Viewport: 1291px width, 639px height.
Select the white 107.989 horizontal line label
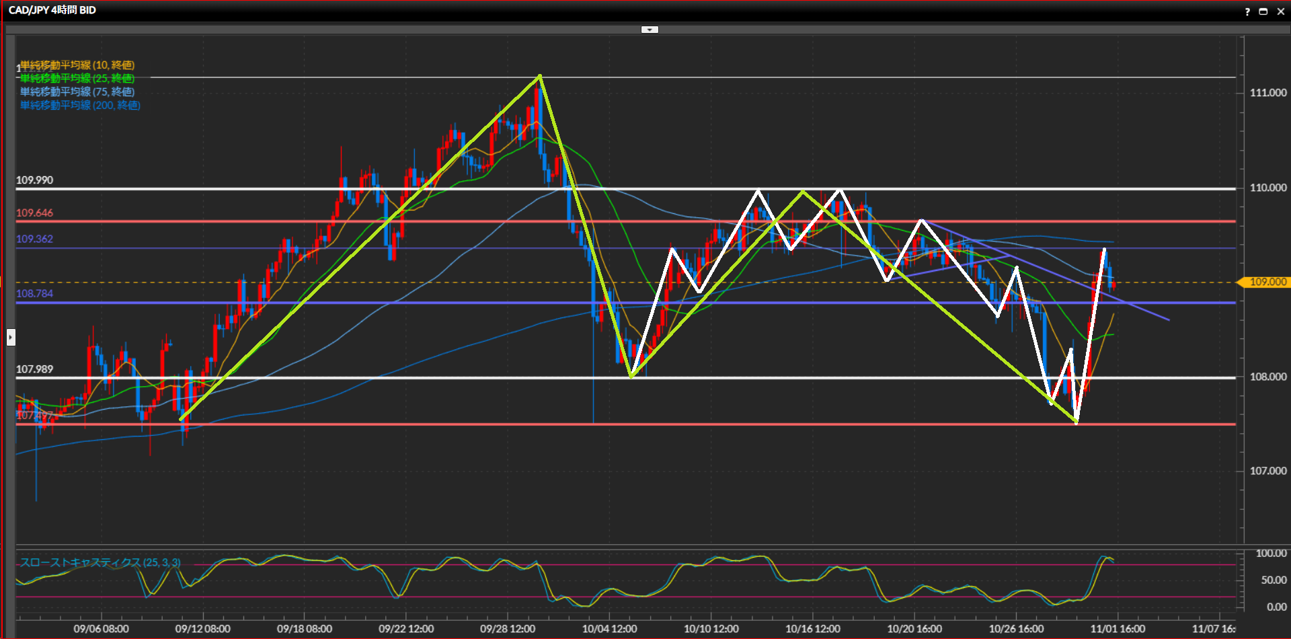click(x=34, y=369)
